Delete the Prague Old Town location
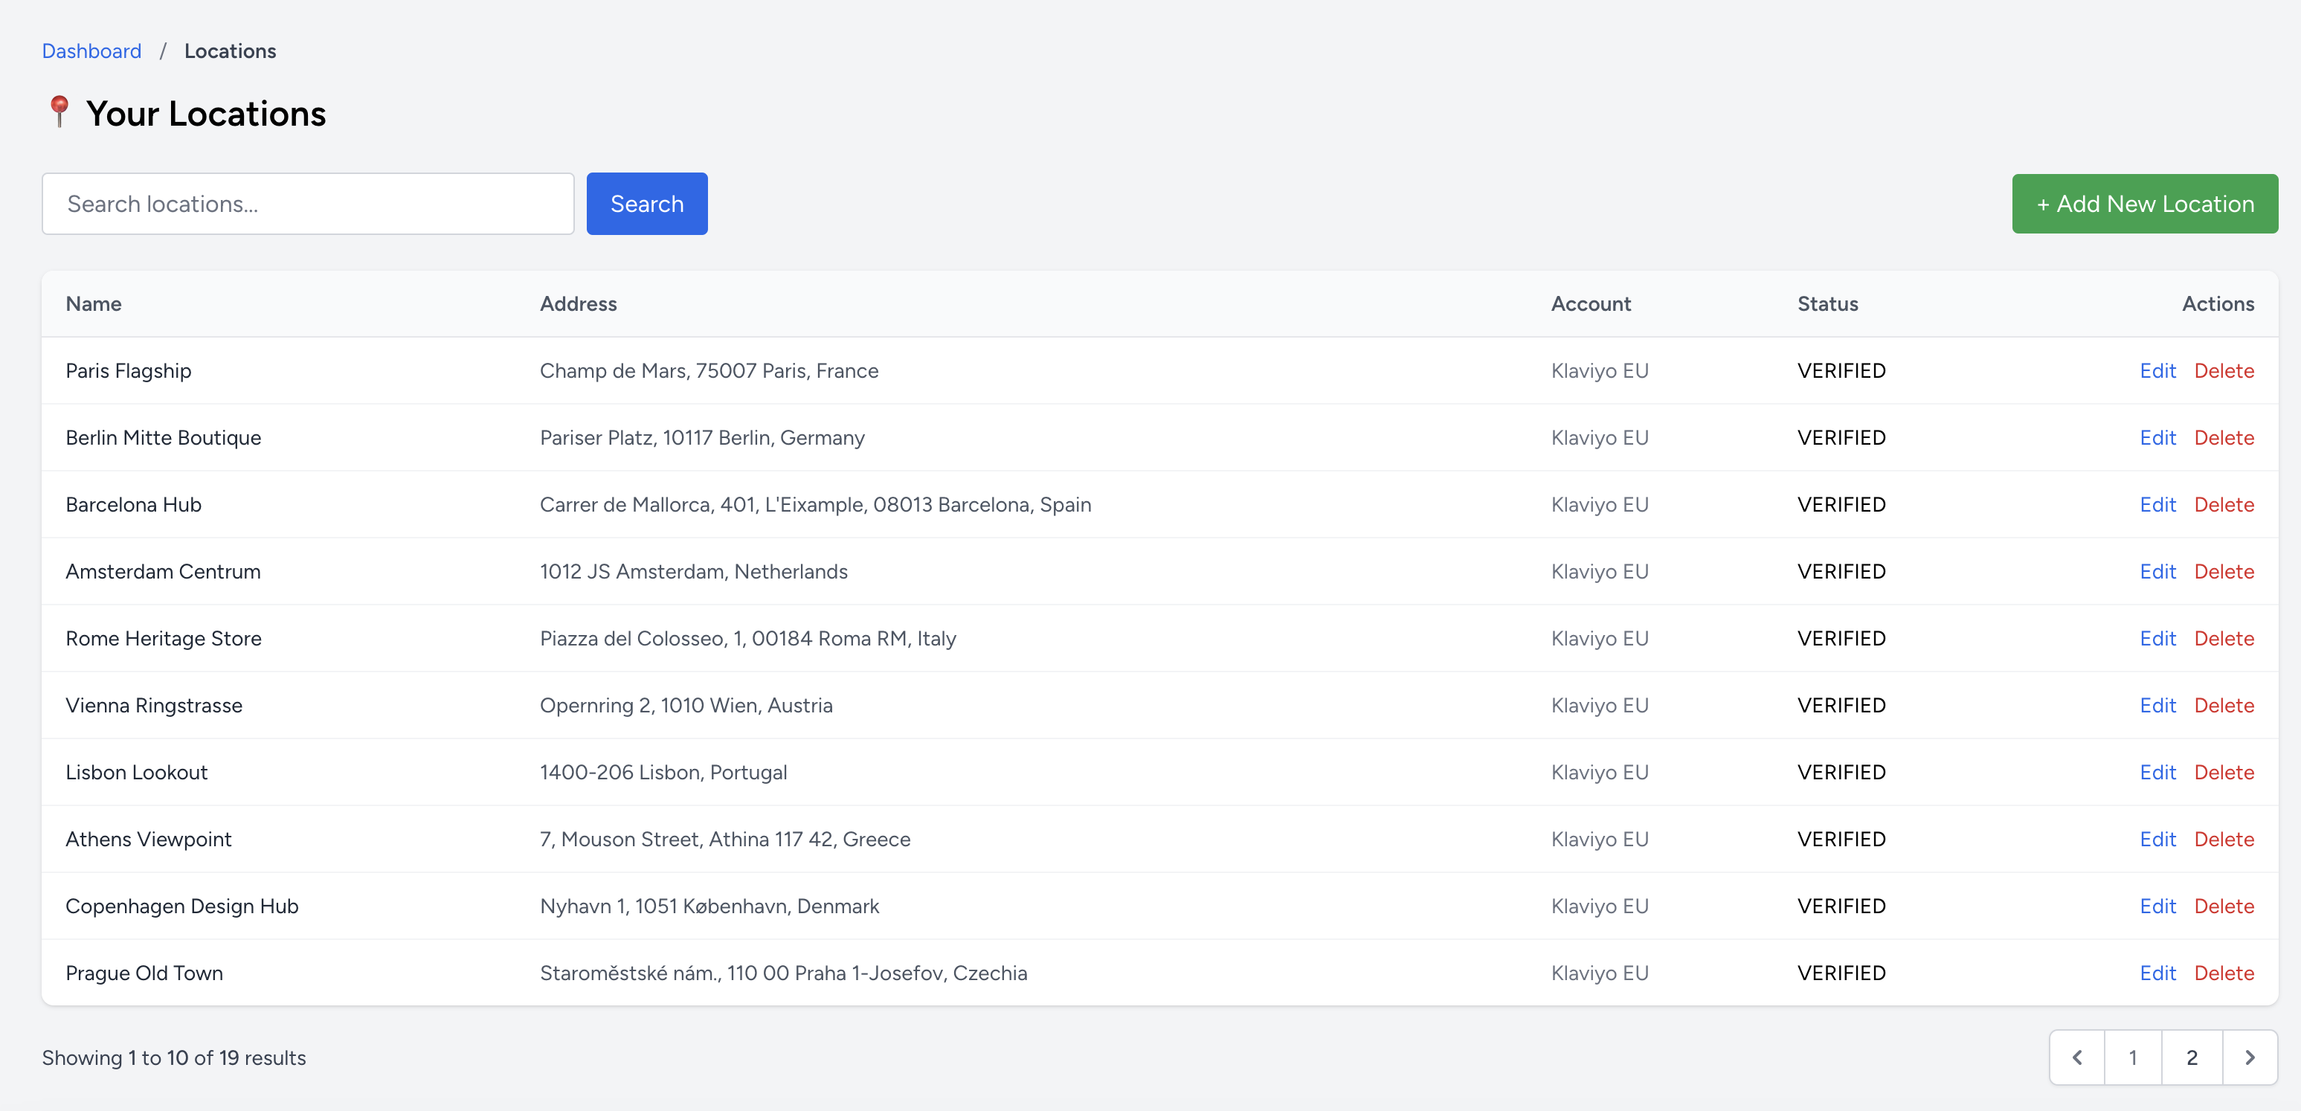This screenshot has height=1111, width=2301. [x=2224, y=973]
